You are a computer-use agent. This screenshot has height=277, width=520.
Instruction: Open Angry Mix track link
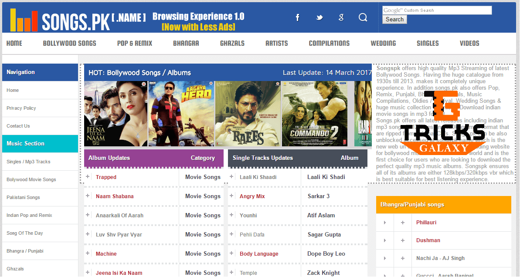click(252, 196)
